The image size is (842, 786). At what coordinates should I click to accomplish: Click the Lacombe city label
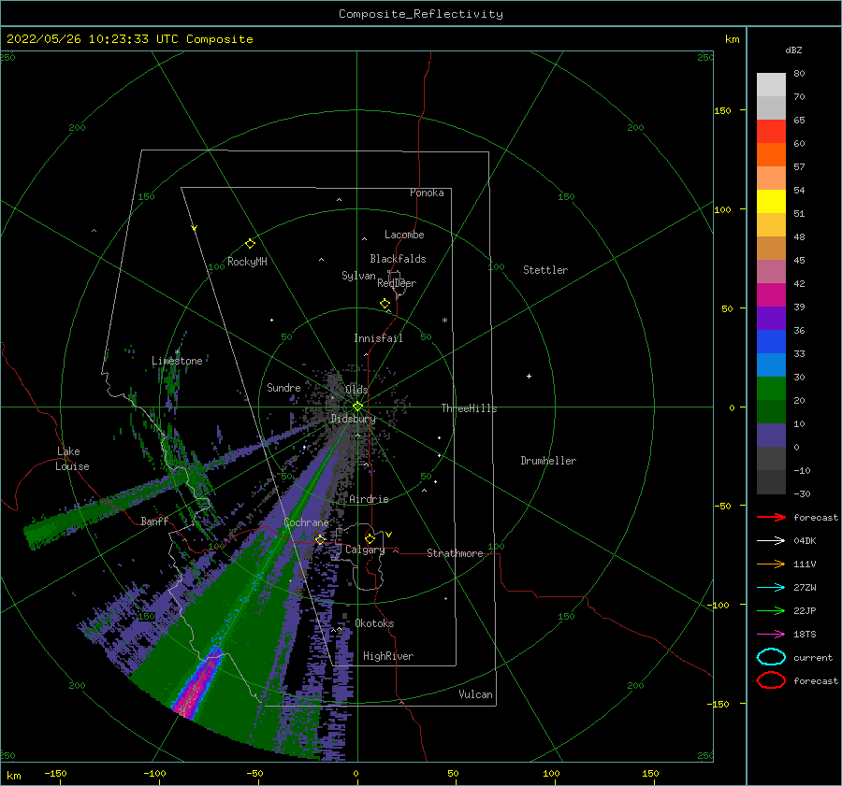[404, 235]
